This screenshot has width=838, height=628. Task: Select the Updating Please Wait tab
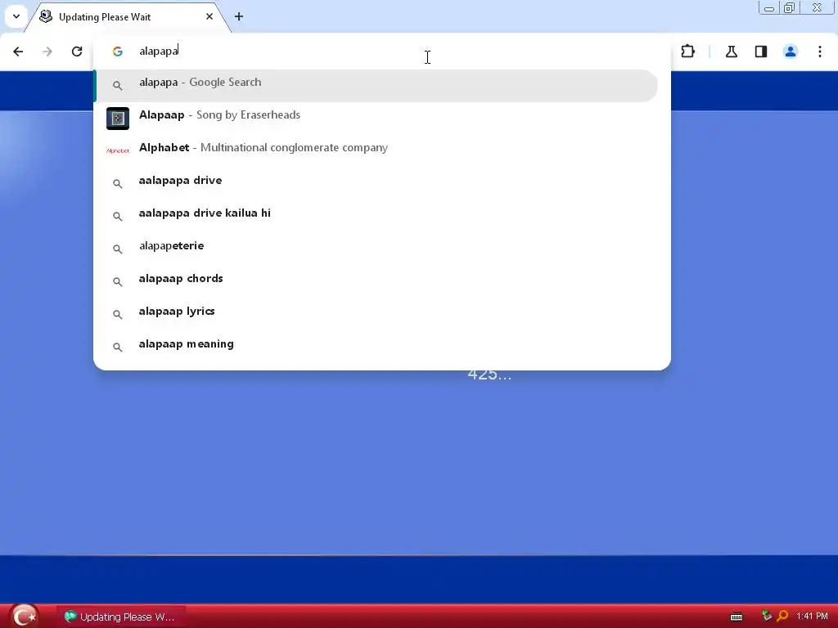pos(127,17)
